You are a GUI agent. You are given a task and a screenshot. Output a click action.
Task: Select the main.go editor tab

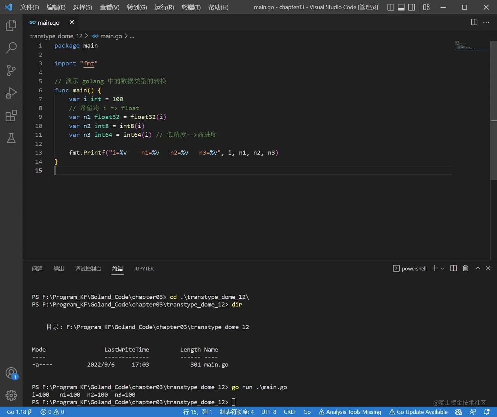[x=48, y=22]
